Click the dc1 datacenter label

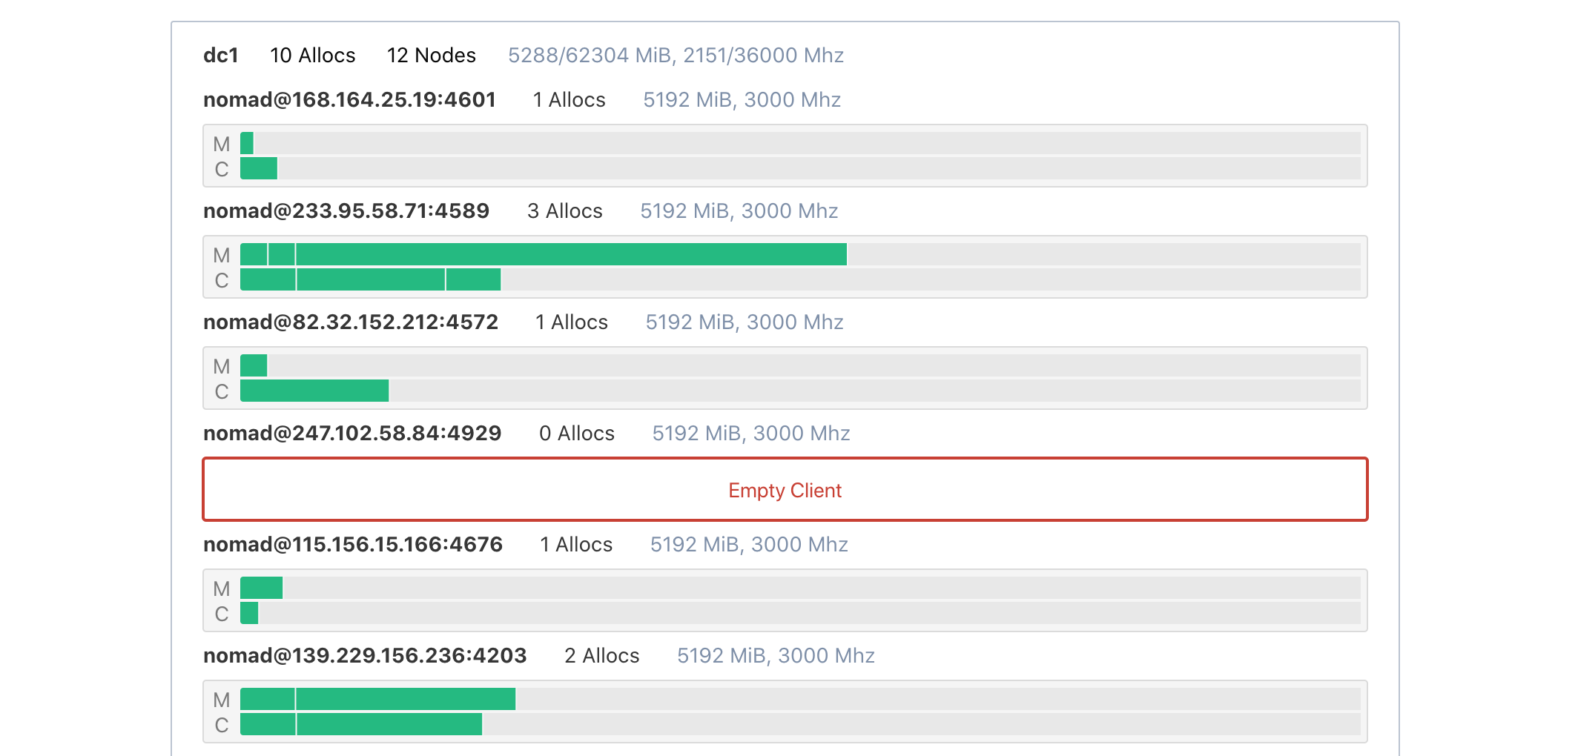(x=221, y=56)
